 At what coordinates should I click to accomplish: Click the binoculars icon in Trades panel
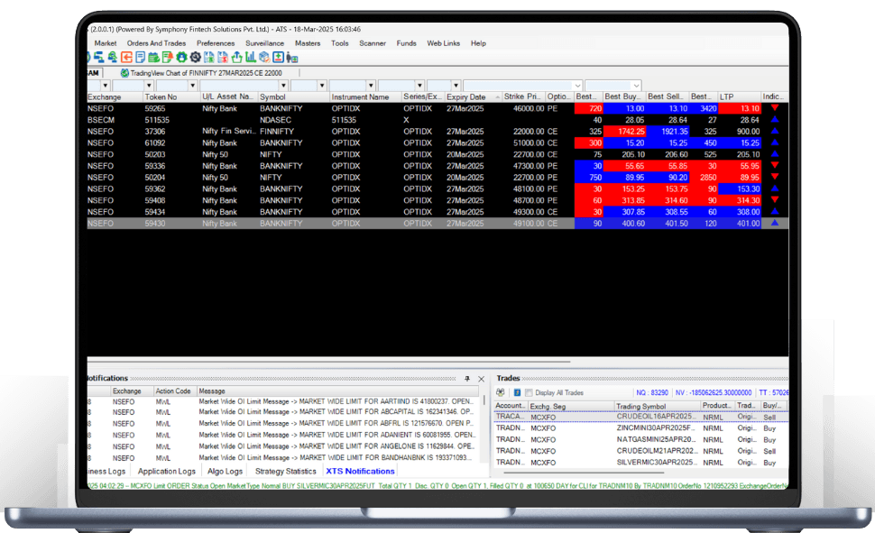tap(501, 392)
